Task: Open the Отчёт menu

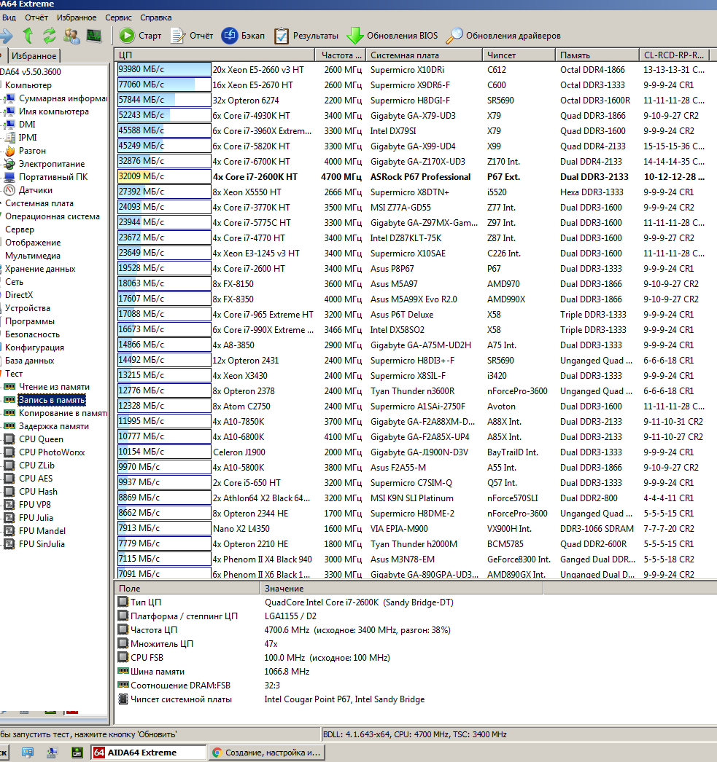Action: 36,17
